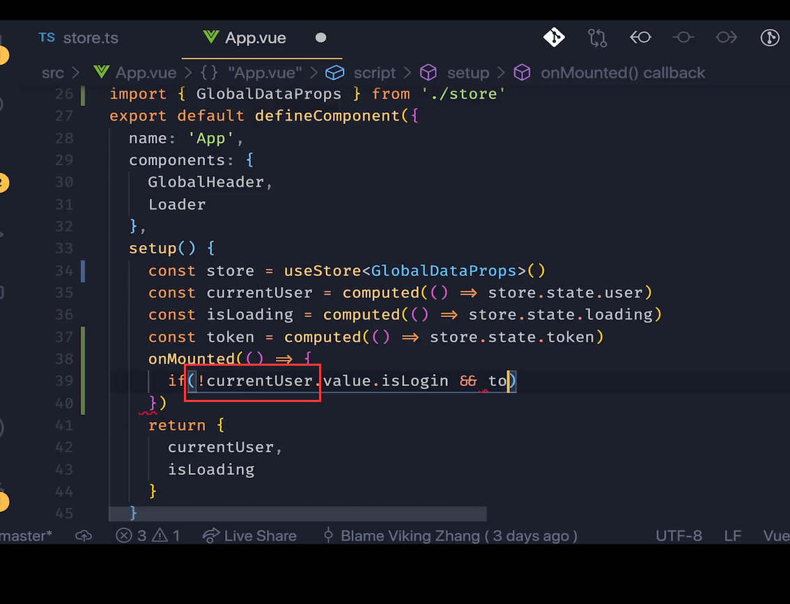Click line number 34 in gutter
Screen dimensions: 790x604
click(x=64, y=270)
